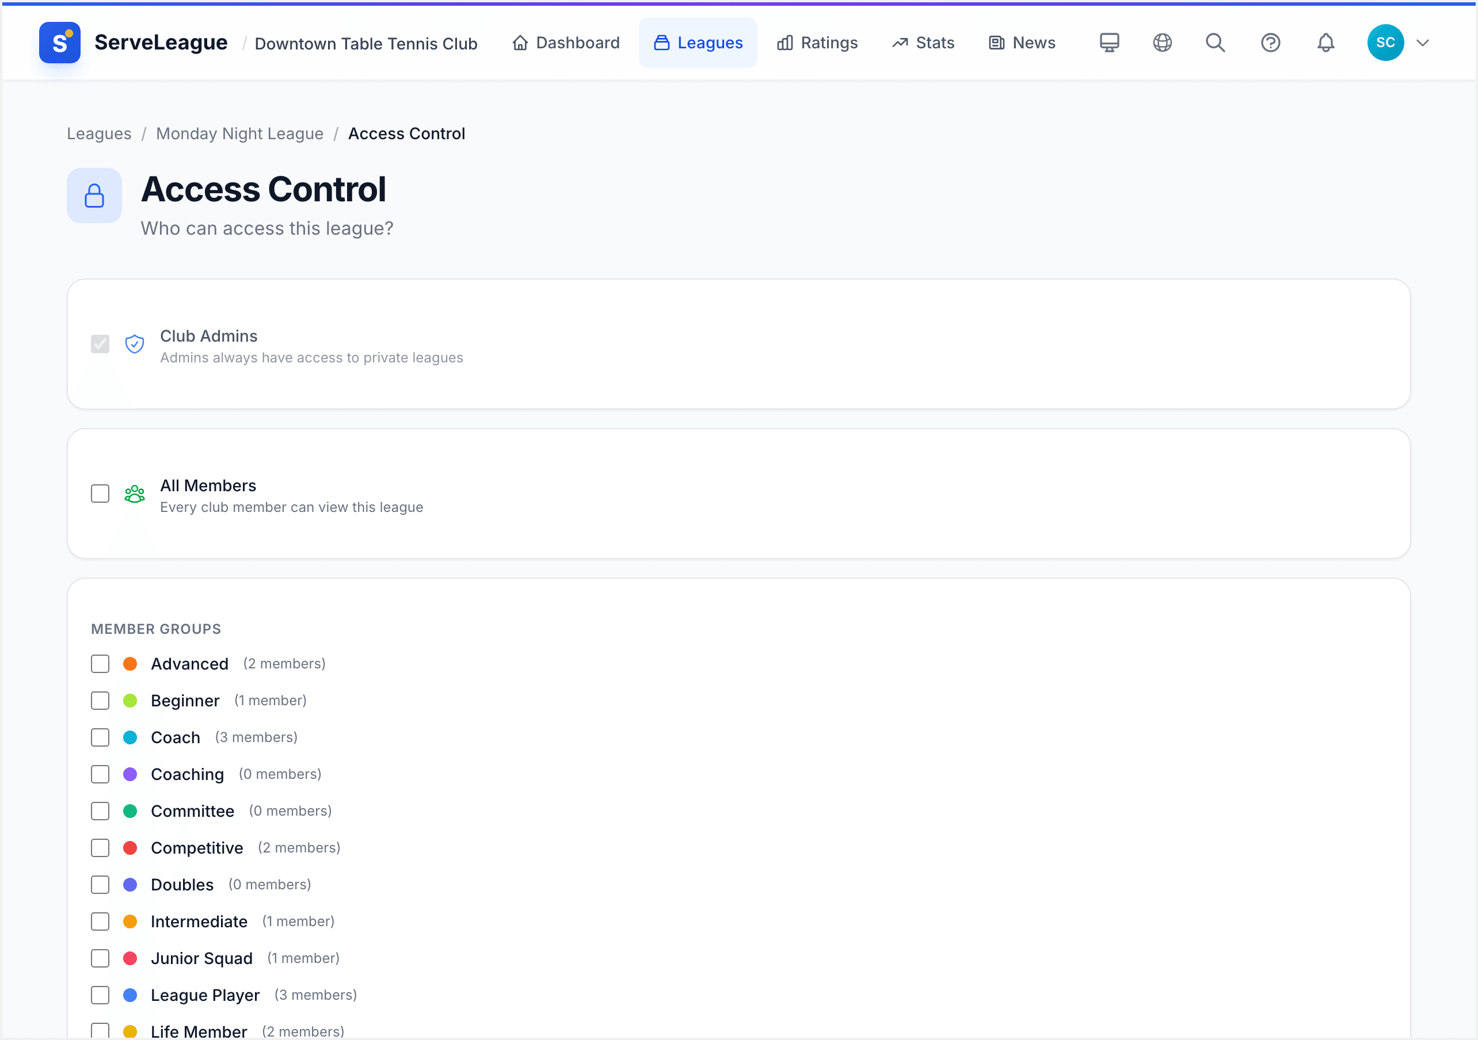Select the Junior Squad checkbox

tap(100, 958)
